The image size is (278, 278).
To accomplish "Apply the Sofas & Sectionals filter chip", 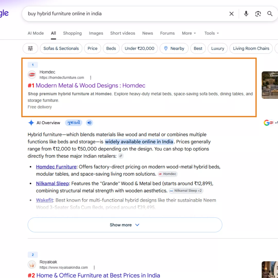I will tap(61, 48).
